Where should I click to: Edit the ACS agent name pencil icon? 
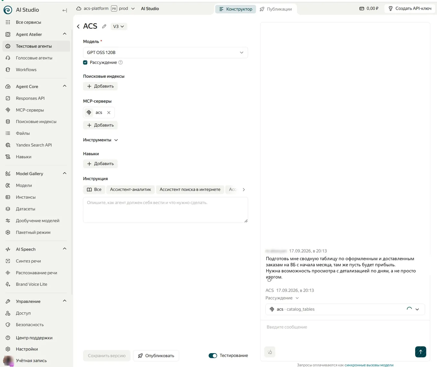(x=104, y=26)
